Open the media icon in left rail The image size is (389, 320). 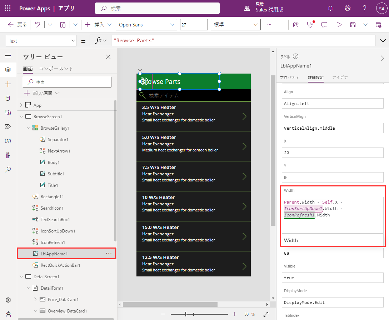[x=8, y=112]
